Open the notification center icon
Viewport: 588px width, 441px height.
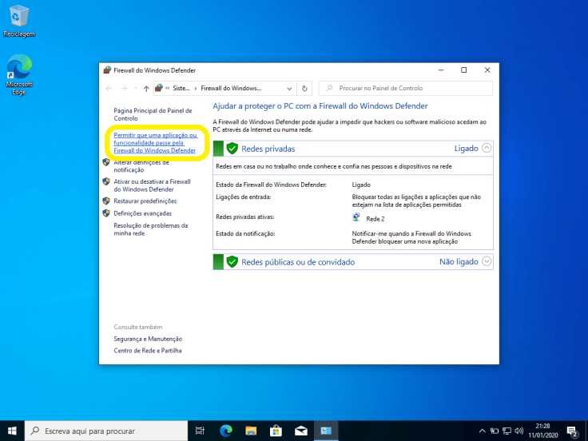(572, 431)
